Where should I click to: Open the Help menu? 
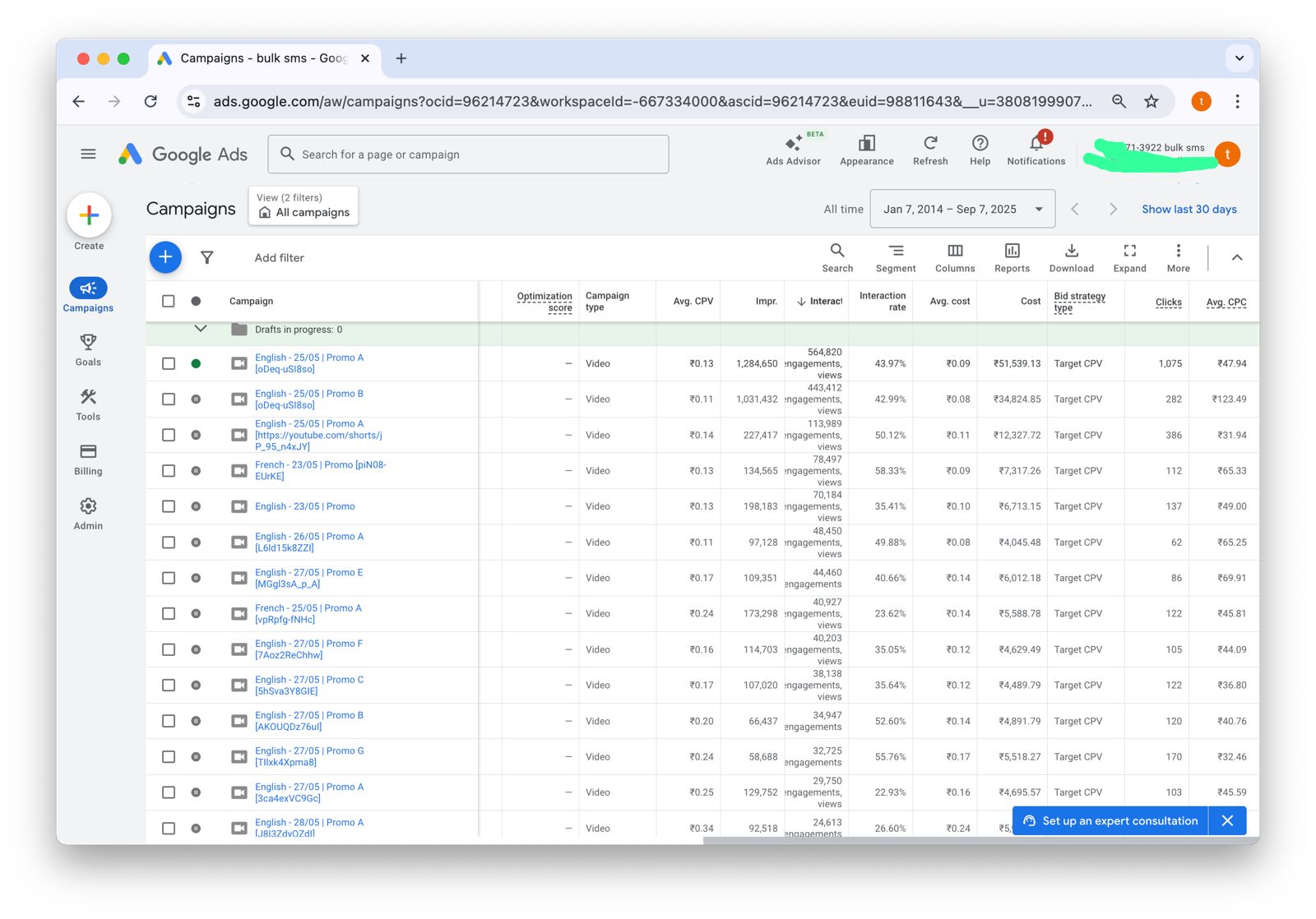coord(980,150)
